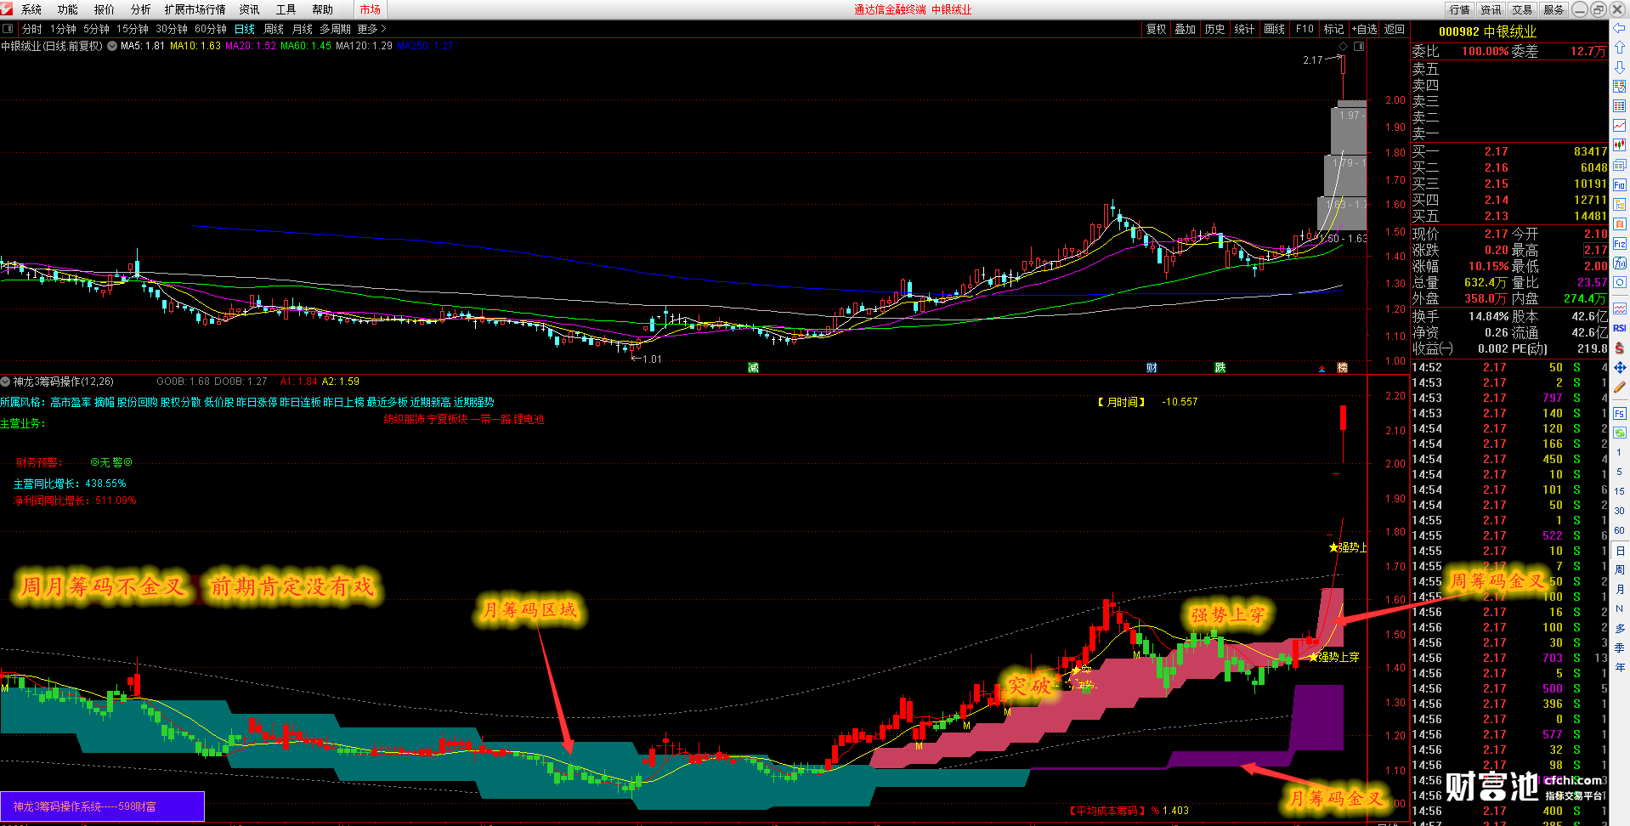Open the 叠加 overlay dropdown
The height and width of the screenshot is (826, 1630).
(1186, 29)
